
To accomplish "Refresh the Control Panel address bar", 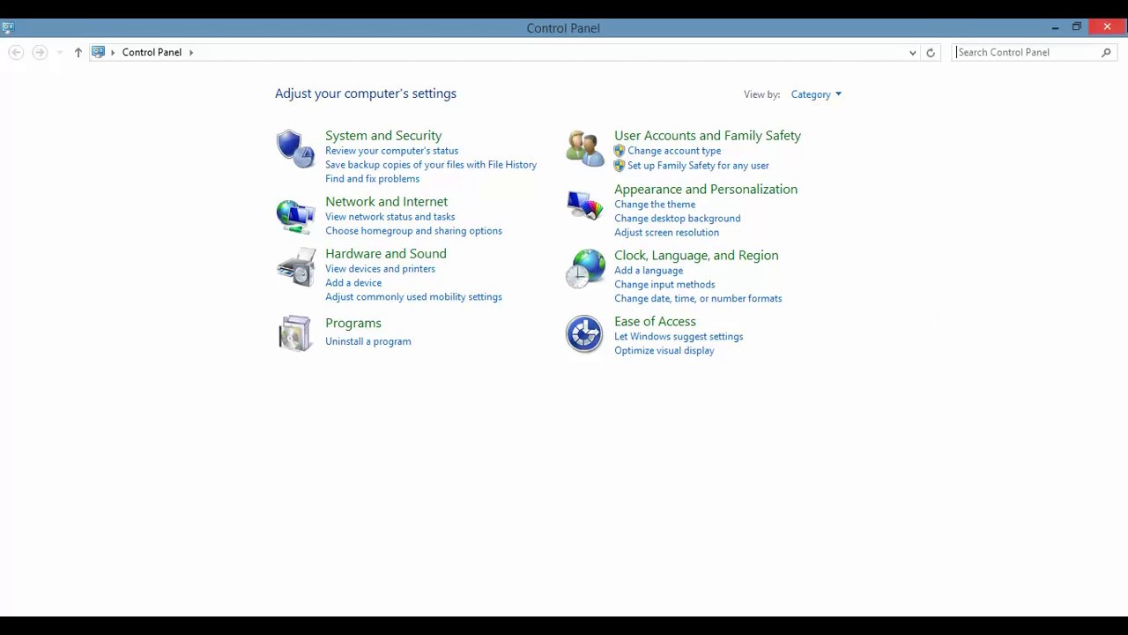I will click(x=930, y=52).
